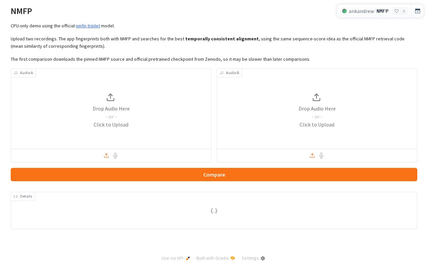Click the Compare button

click(x=214, y=175)
